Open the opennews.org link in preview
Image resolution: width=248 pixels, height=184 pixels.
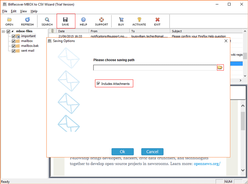point(207,164)
